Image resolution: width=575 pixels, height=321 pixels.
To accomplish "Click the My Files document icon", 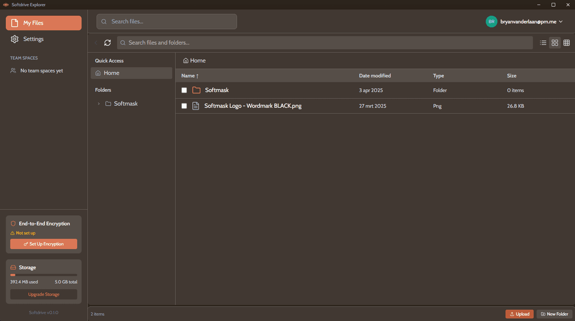I will [x=15, y=23].
